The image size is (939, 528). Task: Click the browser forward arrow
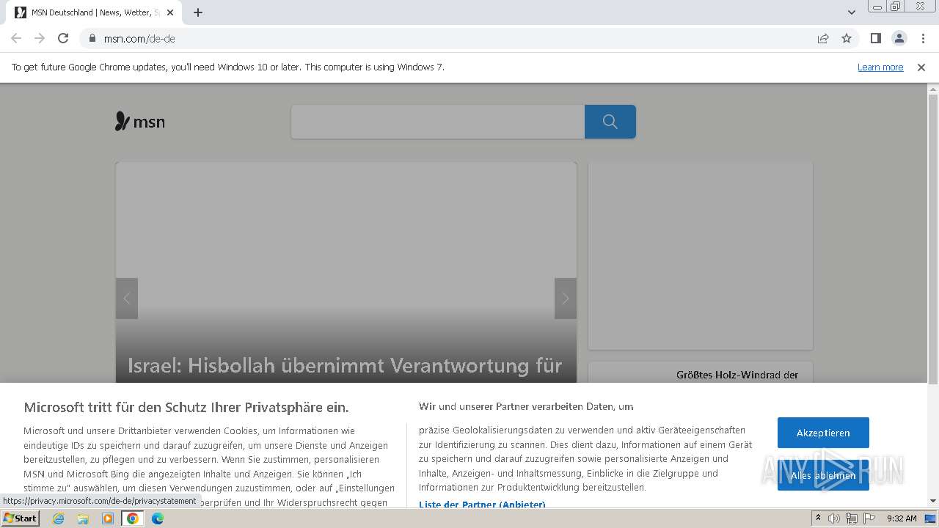click(x=40, y=38)
